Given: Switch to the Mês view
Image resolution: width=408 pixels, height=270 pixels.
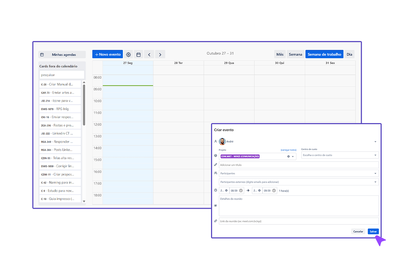Looking at the screenshot, I should (280, 54).
